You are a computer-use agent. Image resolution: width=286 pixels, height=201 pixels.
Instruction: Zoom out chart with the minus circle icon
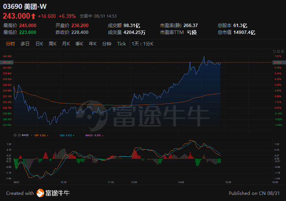[x=278, y=51]
